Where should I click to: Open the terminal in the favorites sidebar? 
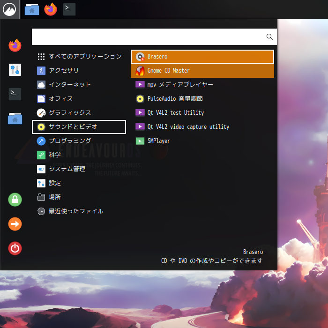pos(15,94)
